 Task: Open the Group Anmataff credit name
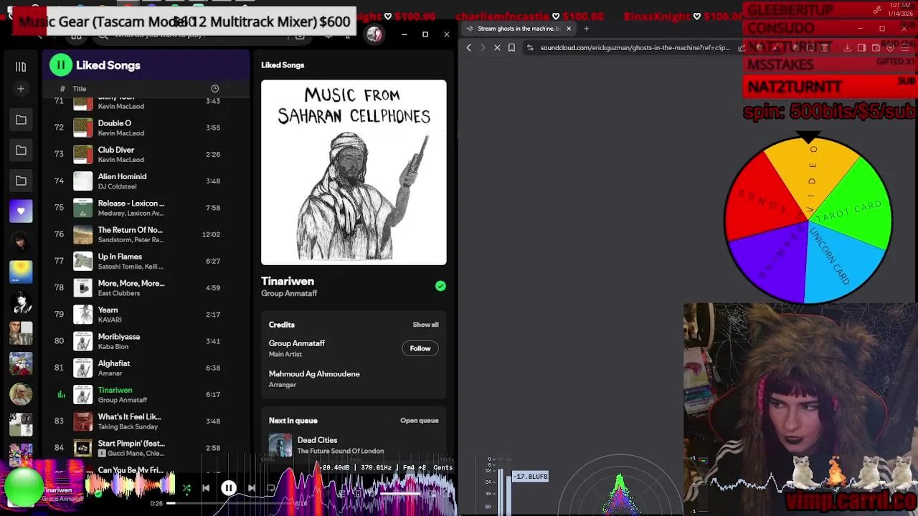point(297,343)
